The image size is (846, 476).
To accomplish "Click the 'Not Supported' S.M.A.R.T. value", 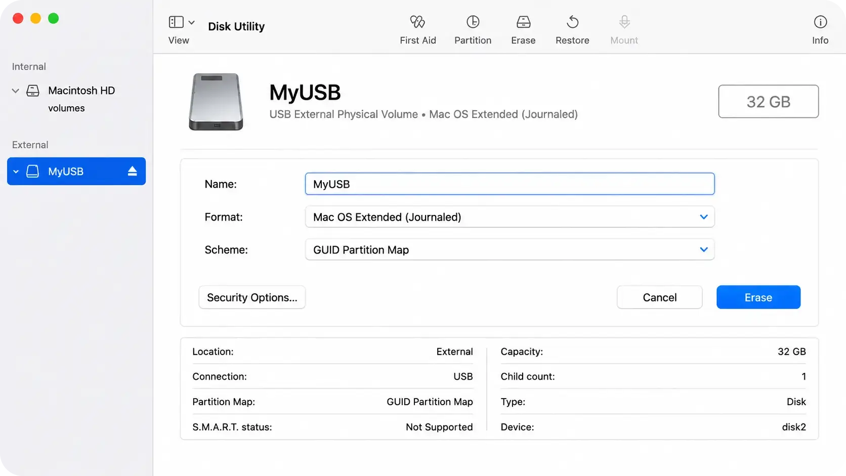I will point(439,427).
